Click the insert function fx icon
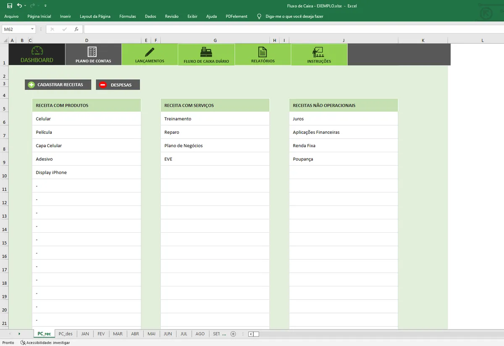This screenshot has width=504, height=346. click(x=76, y=29)
